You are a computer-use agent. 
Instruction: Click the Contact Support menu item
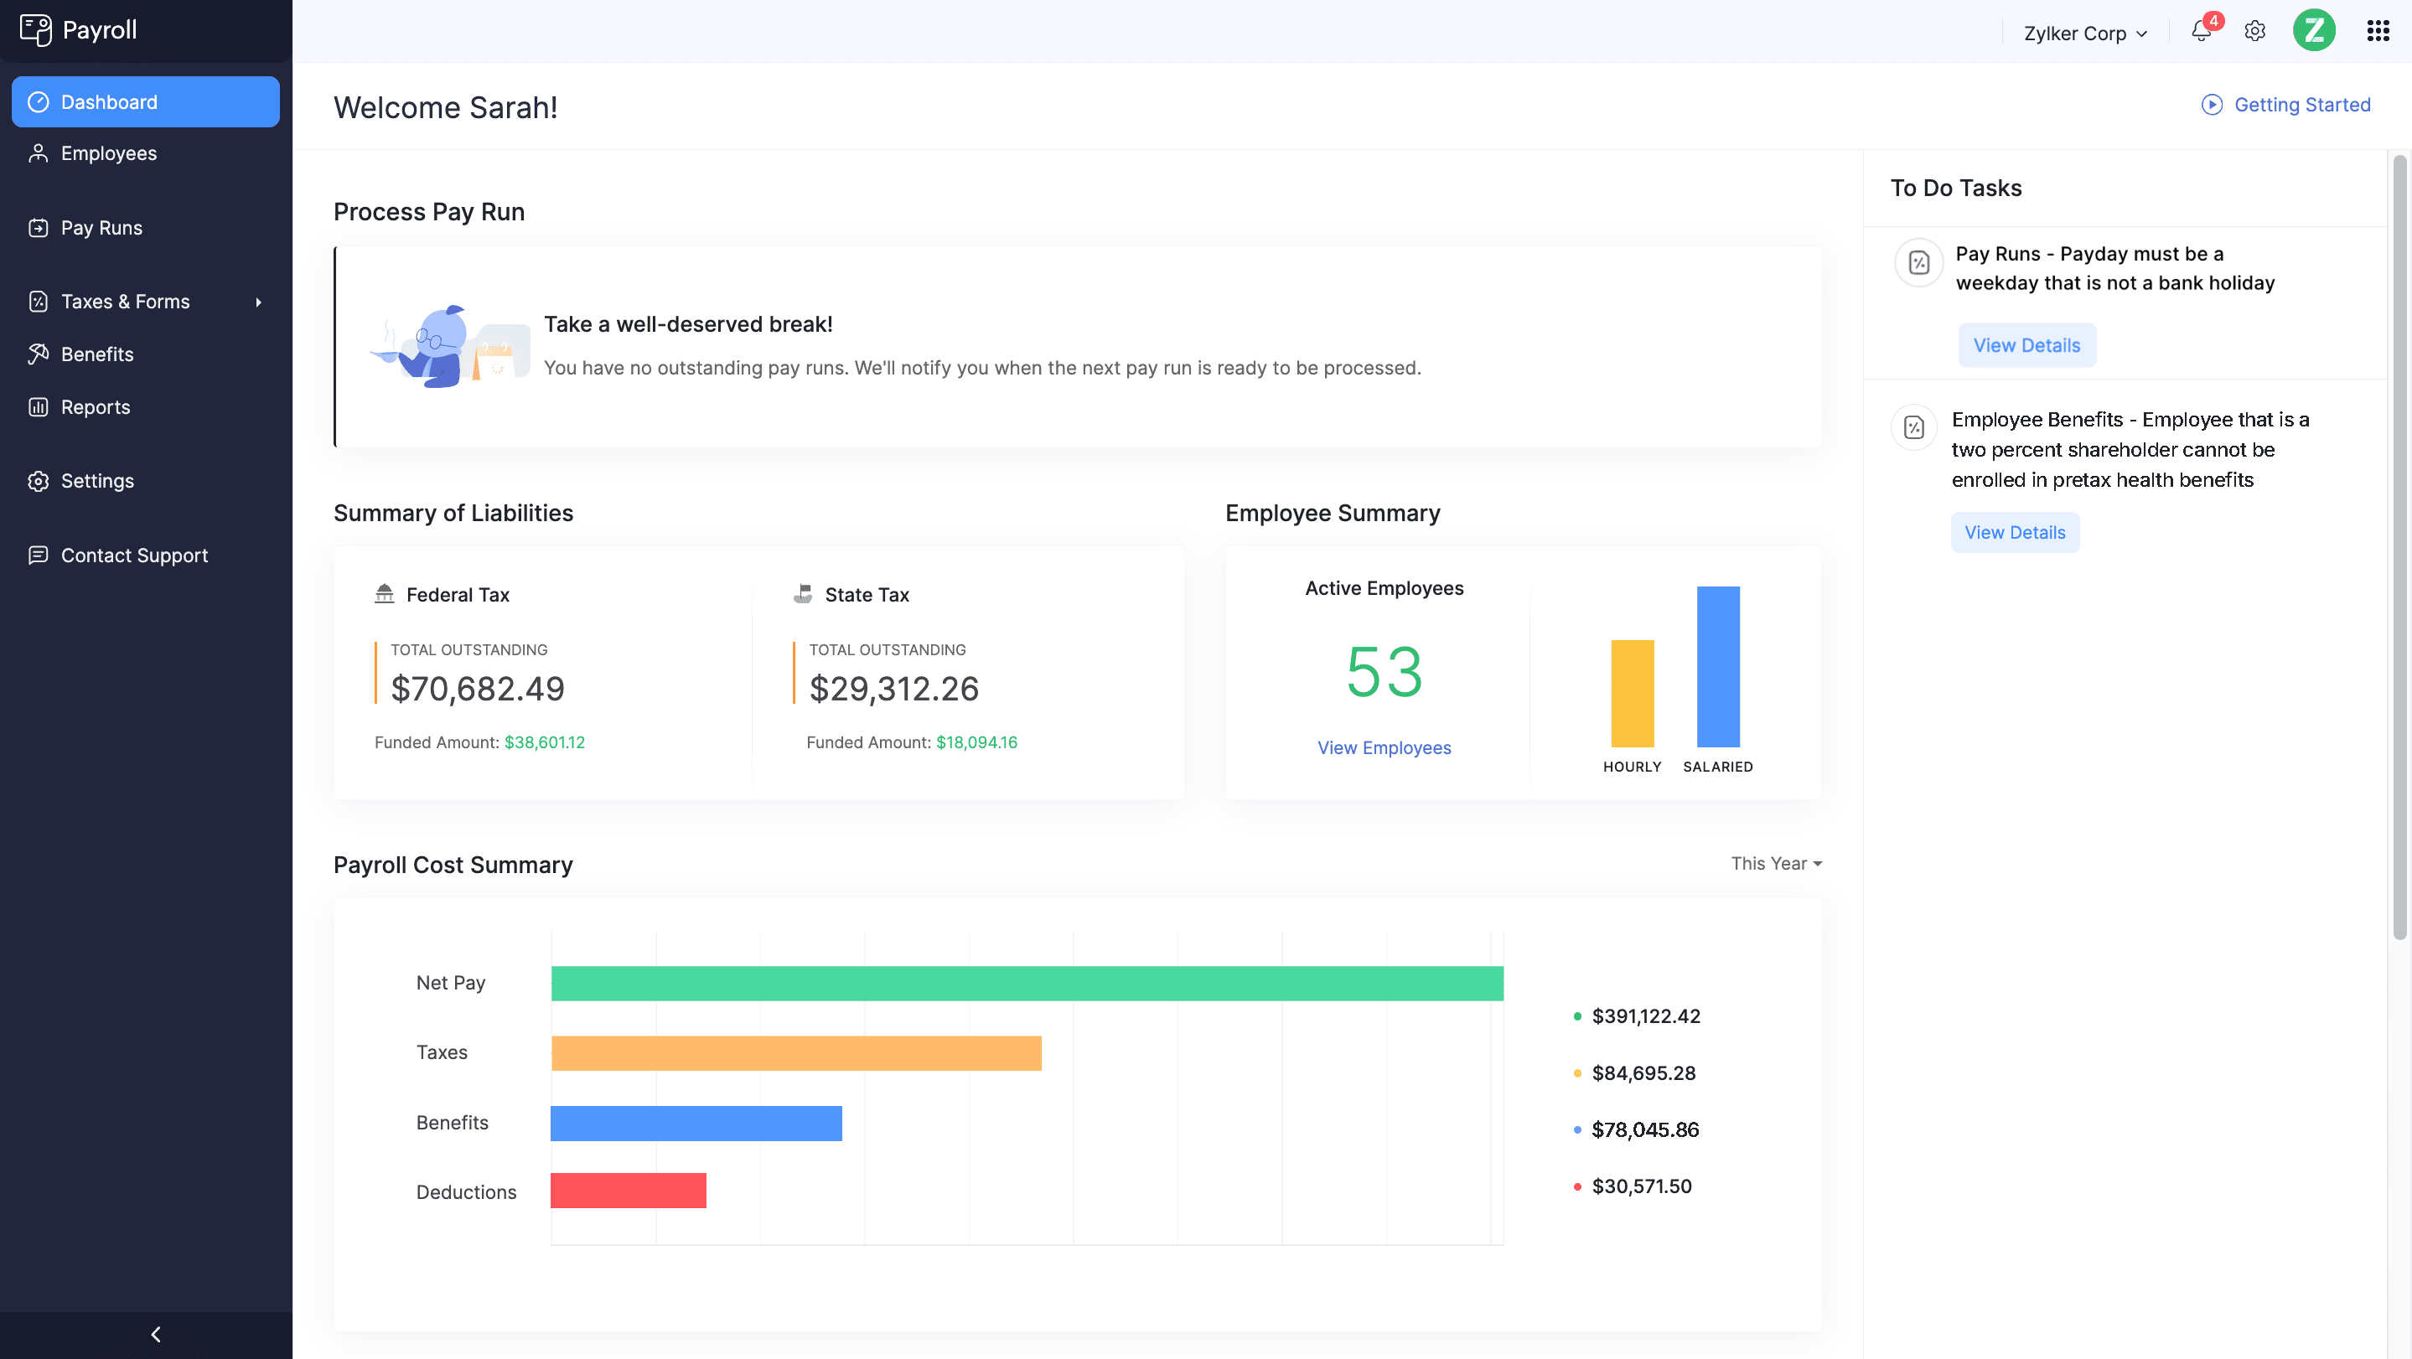point(134,555)
